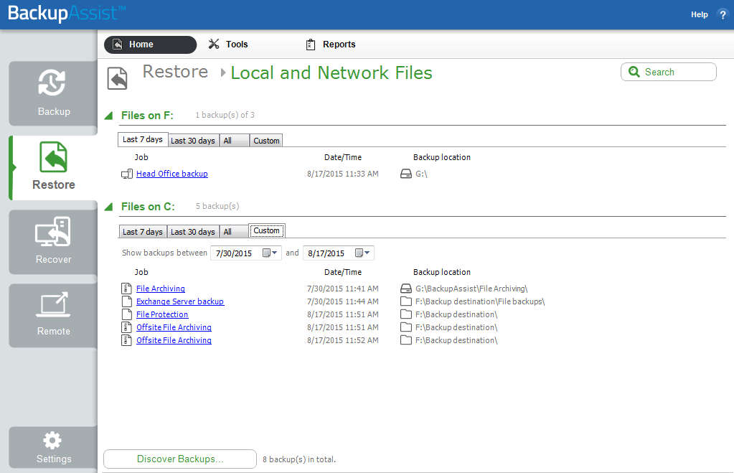Click the Restore page header icon
734x473 pixels.
click(x=117, y=78)
